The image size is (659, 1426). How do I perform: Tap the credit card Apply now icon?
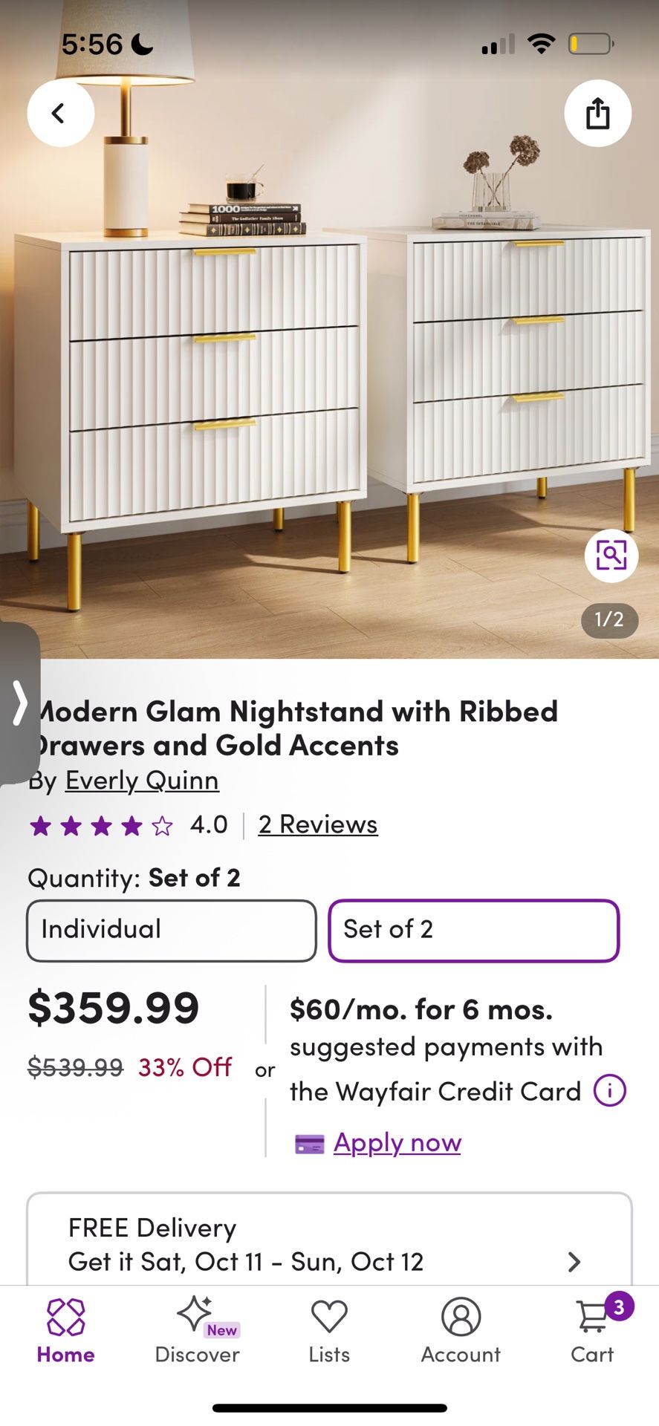309,1143
